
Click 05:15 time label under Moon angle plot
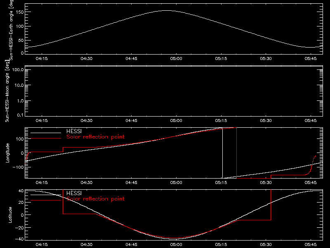click(x=221, y=121)
